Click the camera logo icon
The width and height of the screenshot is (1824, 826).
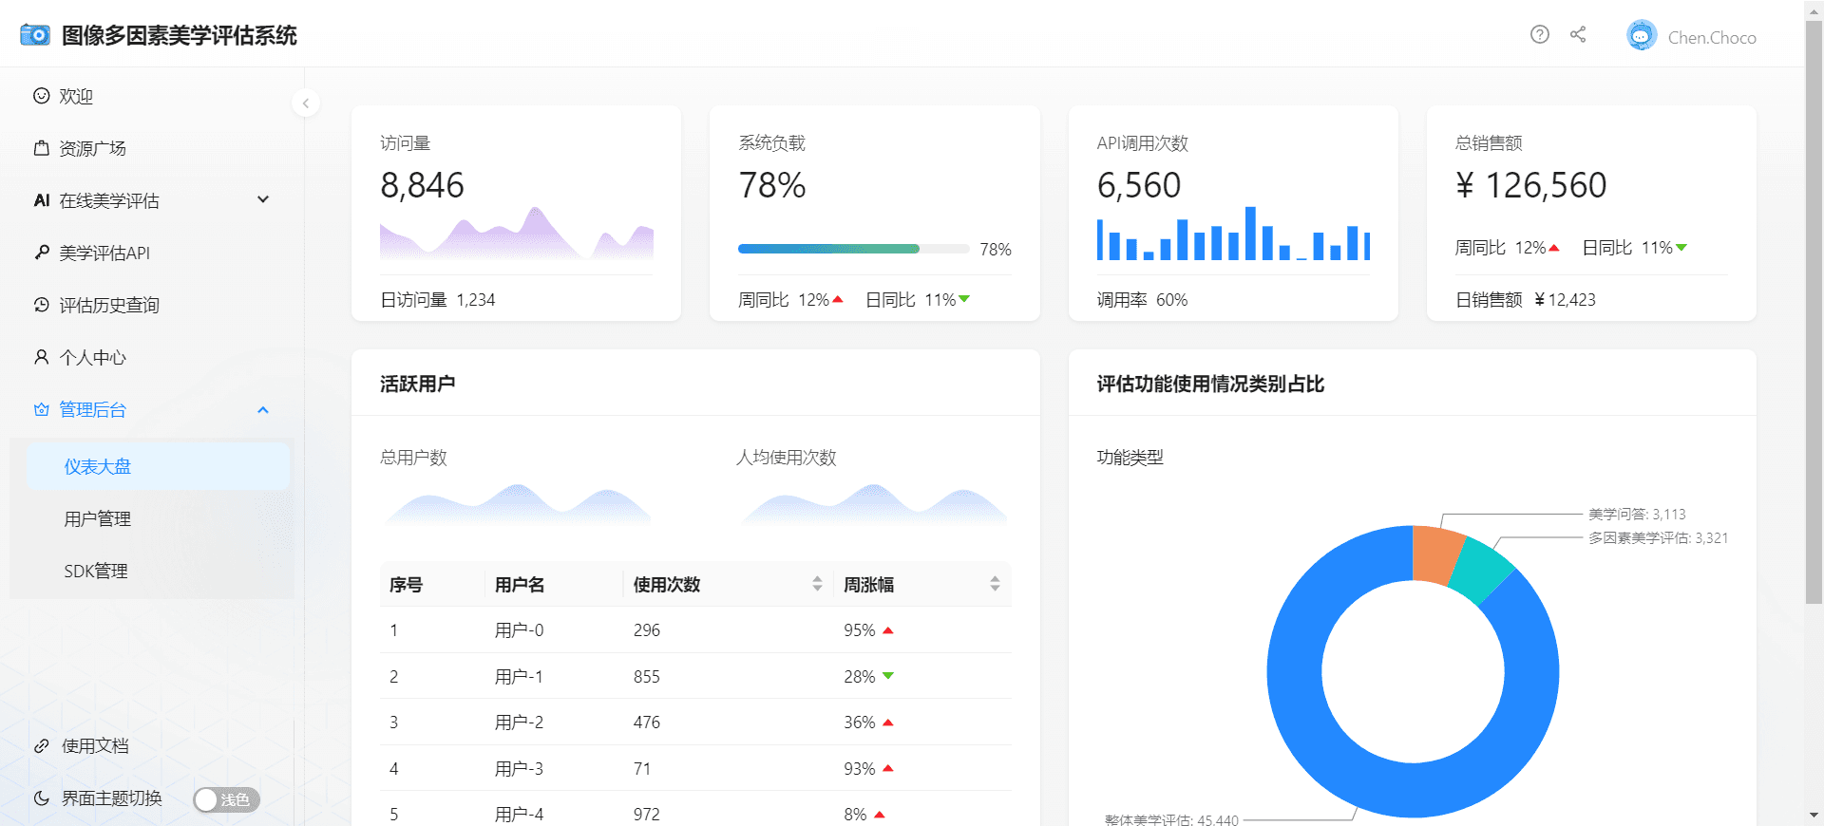[35, 35]
